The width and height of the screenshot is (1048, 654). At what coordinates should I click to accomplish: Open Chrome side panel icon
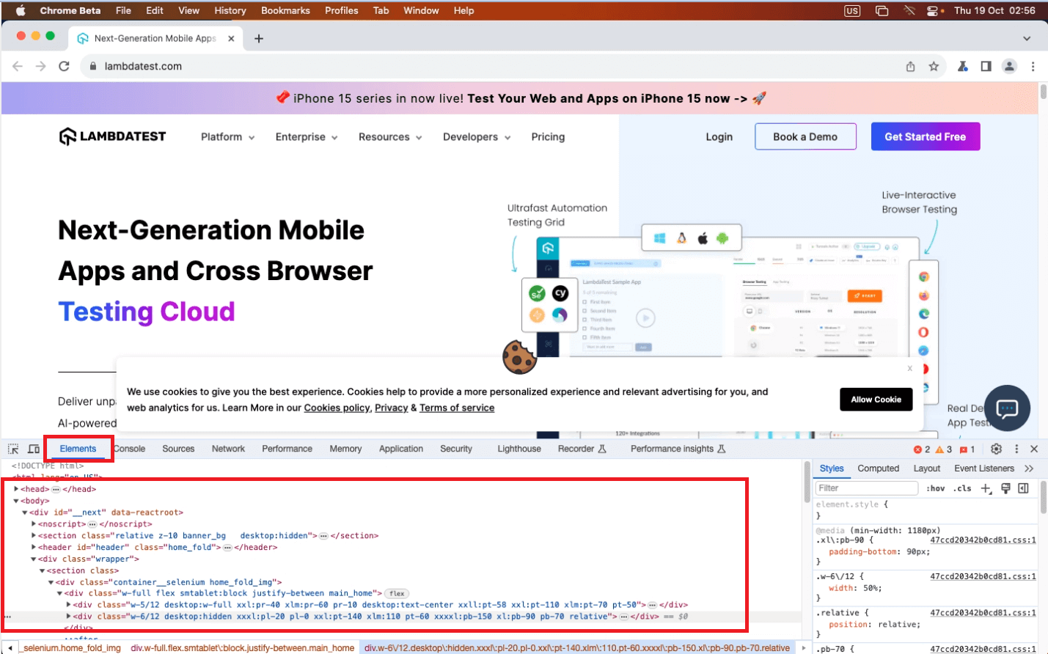986,66
